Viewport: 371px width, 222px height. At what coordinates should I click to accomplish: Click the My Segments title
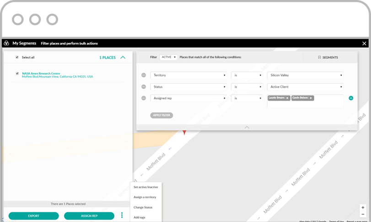click(24, 43)
